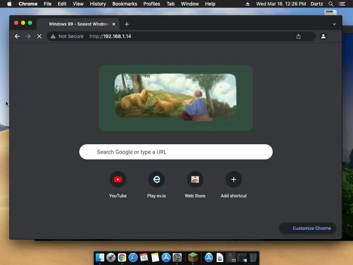Open Finder from the Dock

click(100, 257)
